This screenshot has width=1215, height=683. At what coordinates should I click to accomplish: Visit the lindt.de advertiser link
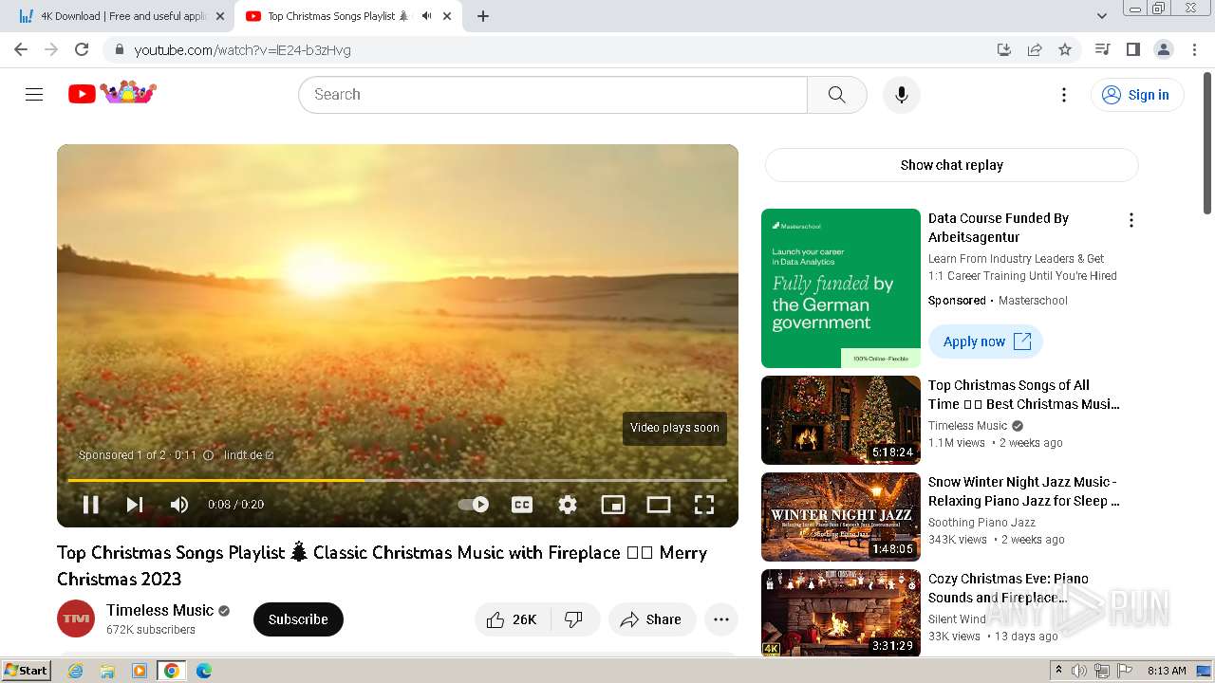pyautogui.click(x=249, y=455)
